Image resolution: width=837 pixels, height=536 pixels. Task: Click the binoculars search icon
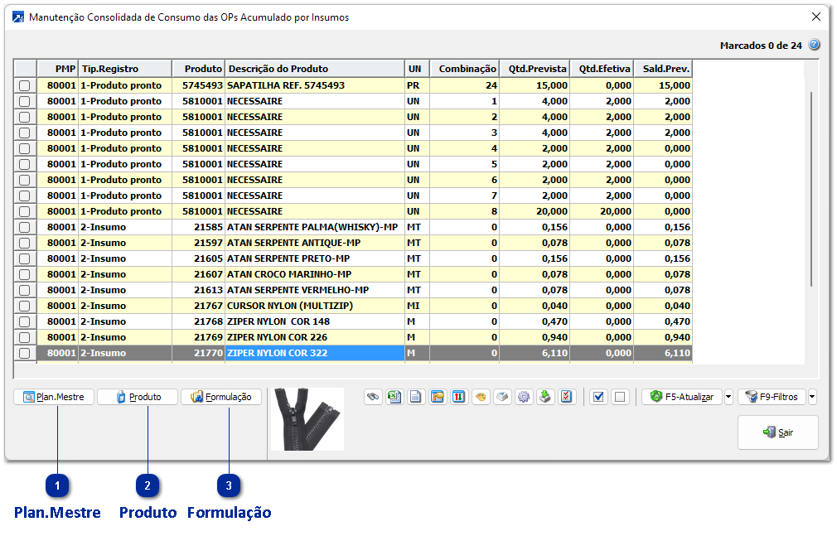(373, 397)
